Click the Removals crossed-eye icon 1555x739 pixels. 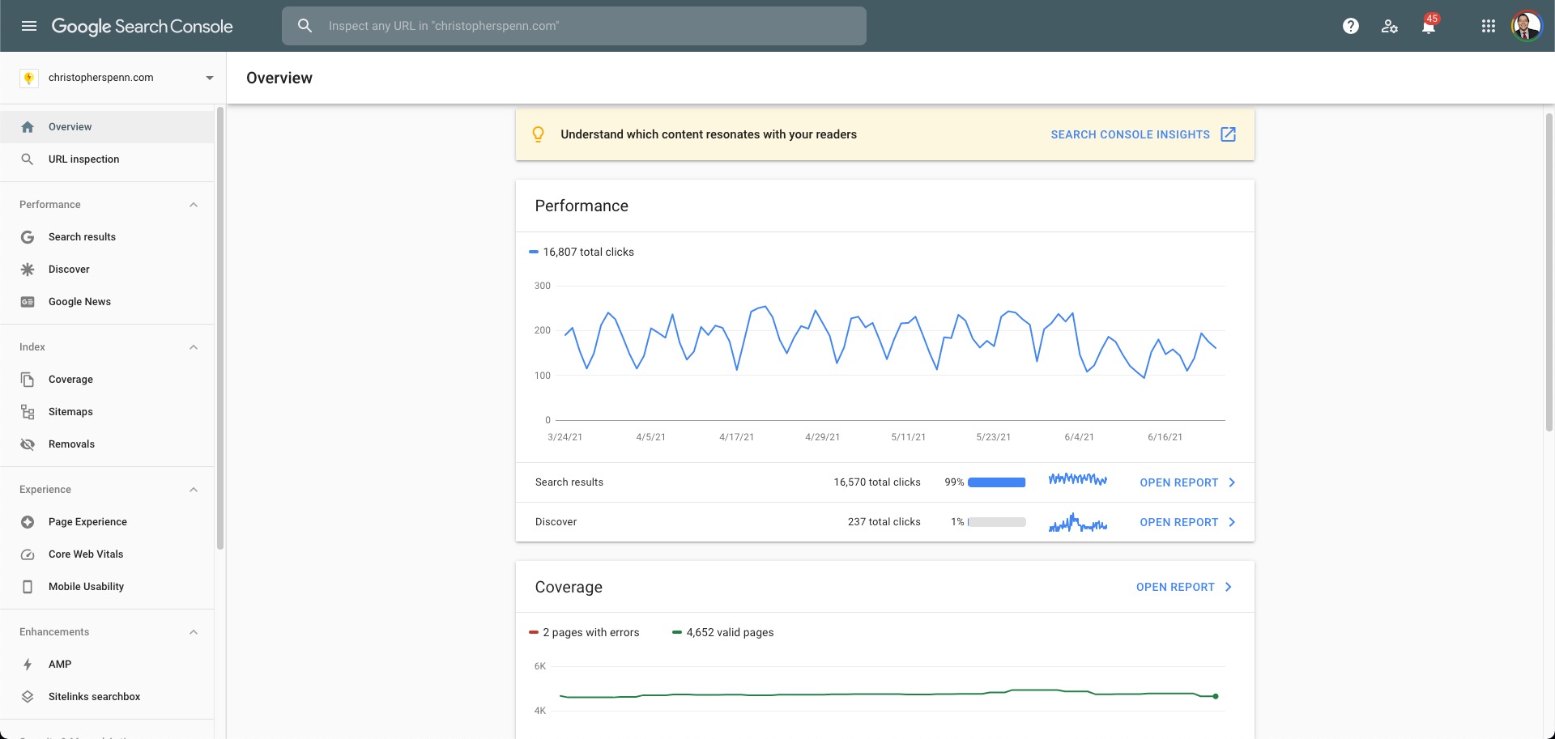pyautogui.click(x=28, y=444)
